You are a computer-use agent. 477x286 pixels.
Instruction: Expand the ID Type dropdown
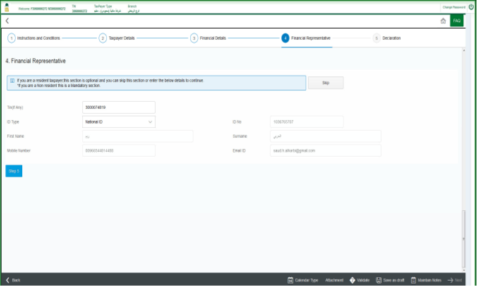(x=150, y=122)
